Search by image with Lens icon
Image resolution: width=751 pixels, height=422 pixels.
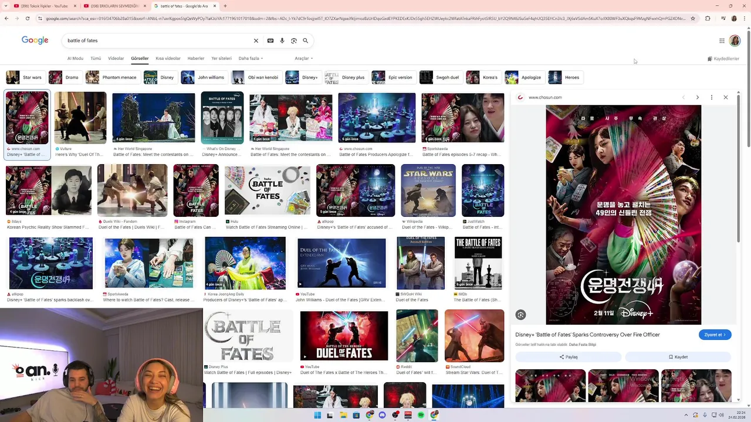[294, 40]
